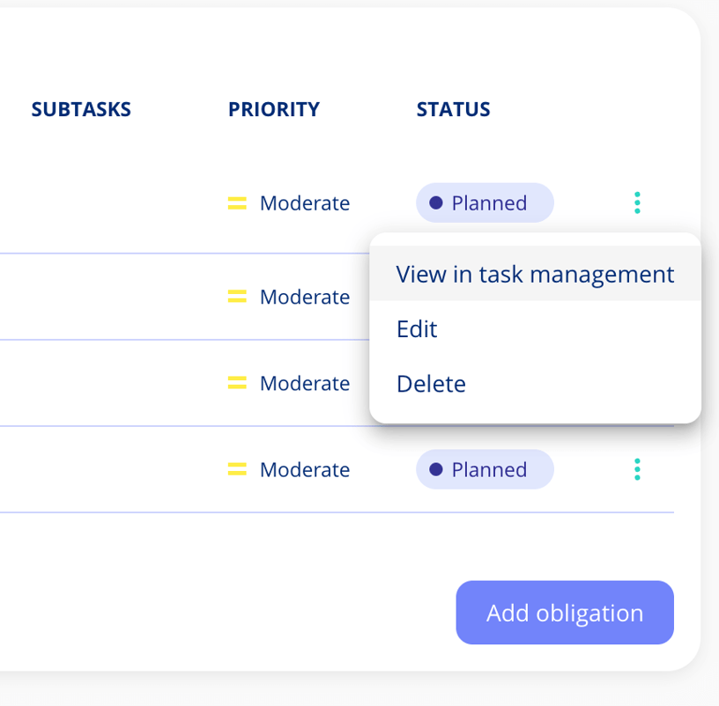Click the Planned status badge in the first row
The width and height of the screenshot is (719, 706).
[485, 202]
